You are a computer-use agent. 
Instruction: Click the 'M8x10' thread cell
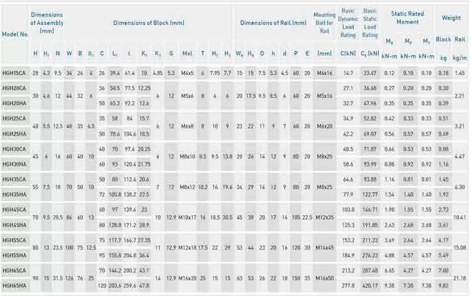[x=187, y=157]
